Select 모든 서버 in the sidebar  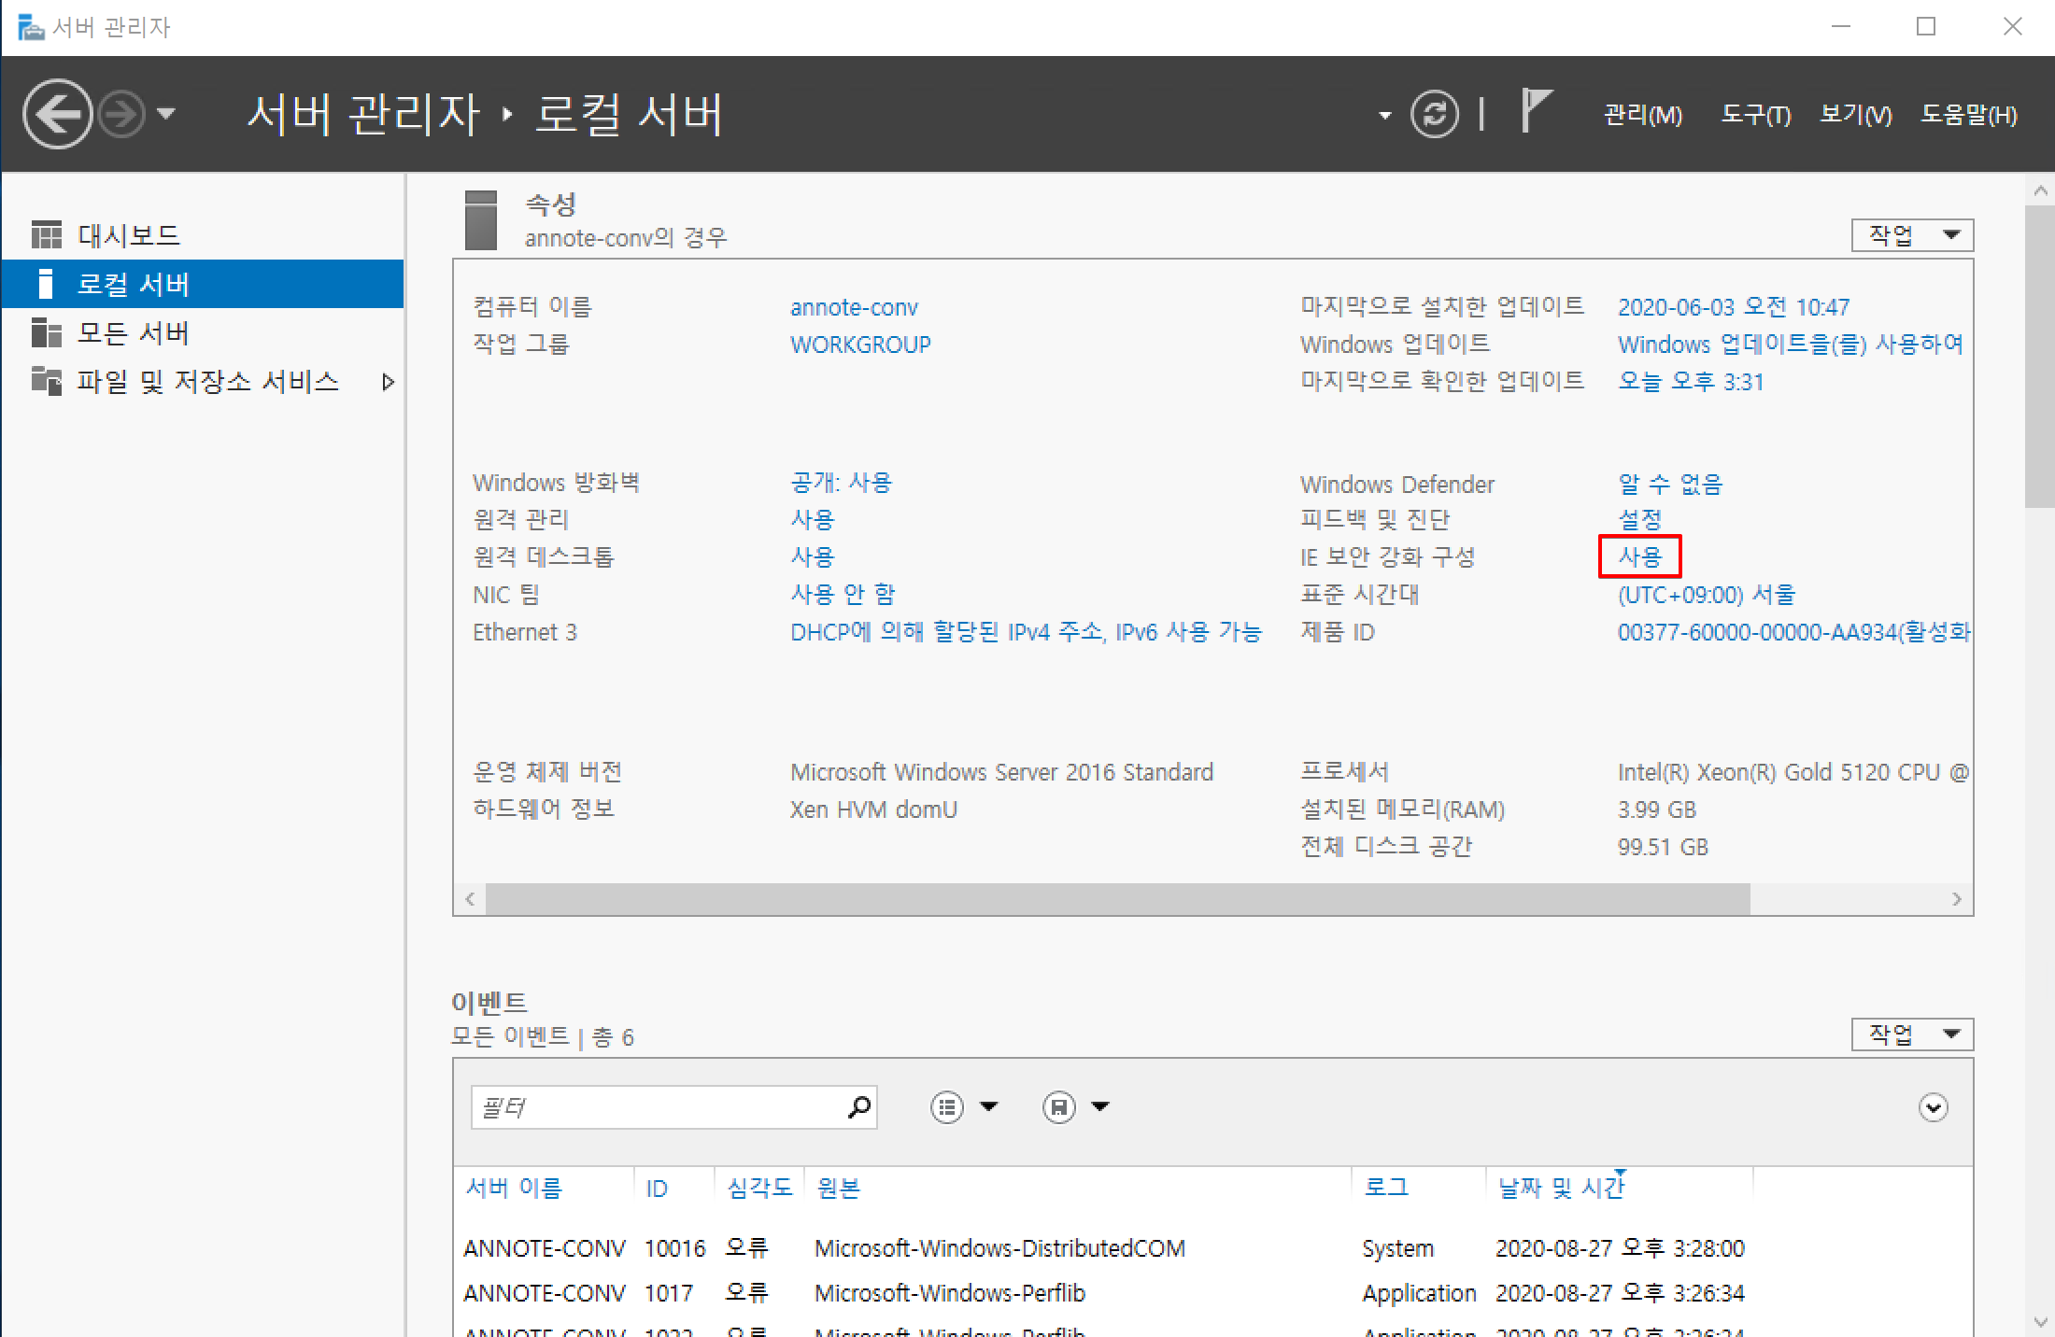(x=133, y=333)
